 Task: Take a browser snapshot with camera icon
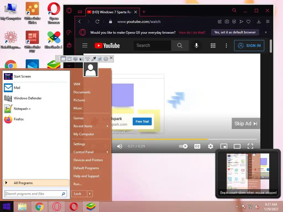pyautogui.click(x=227, y=22)
